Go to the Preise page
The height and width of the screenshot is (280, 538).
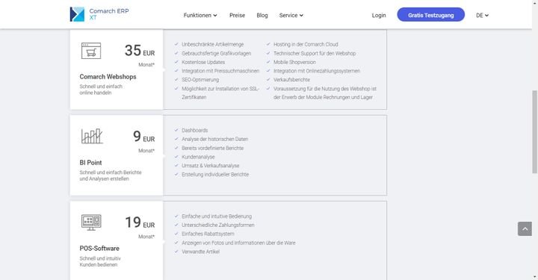[x=237, y=16]
